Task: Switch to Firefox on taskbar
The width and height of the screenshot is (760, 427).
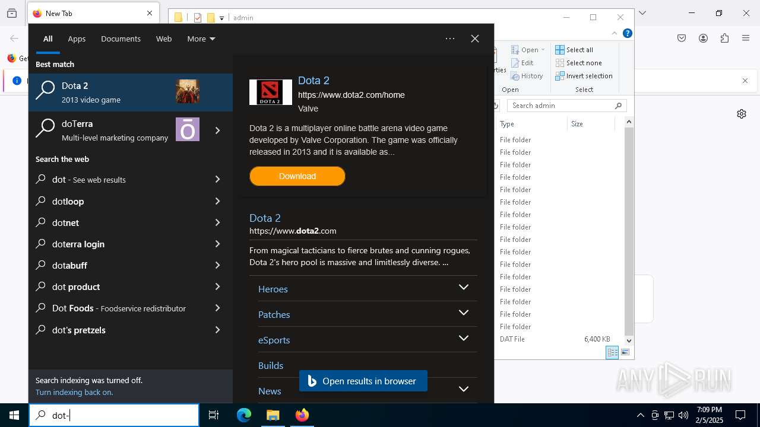Action: (302, 415)
